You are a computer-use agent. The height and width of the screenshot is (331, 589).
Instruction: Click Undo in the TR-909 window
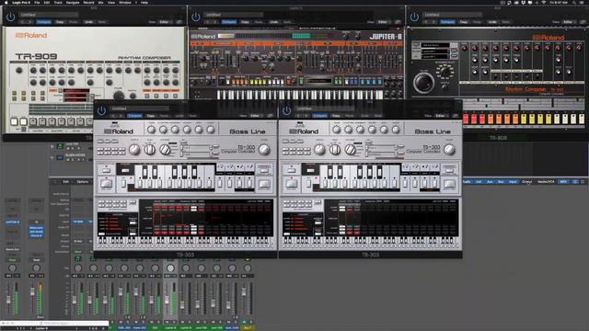click(x=88, y=22)
